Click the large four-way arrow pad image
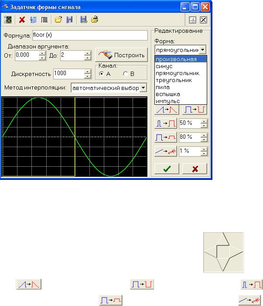 point(223,253)
